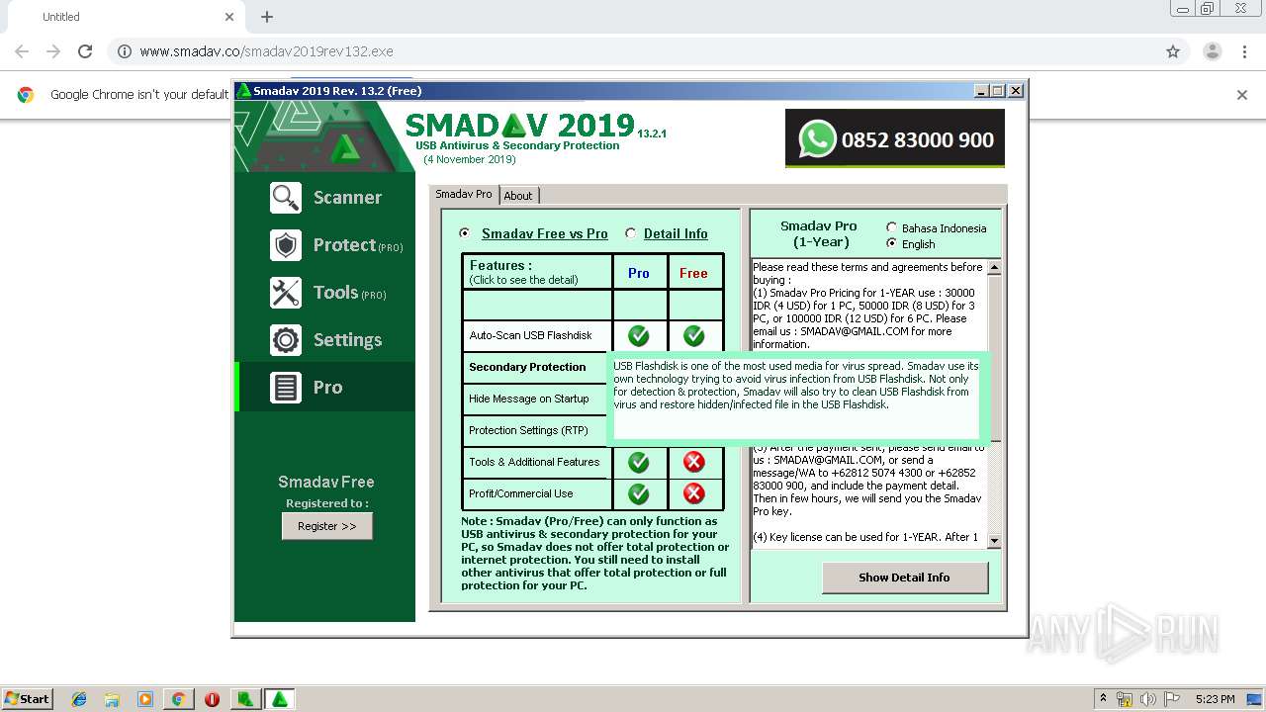The width and height of the screenshot is (1266, 712).
Task: Select the Smadav Free vs Pro radio button
Action: coord(465,233)
